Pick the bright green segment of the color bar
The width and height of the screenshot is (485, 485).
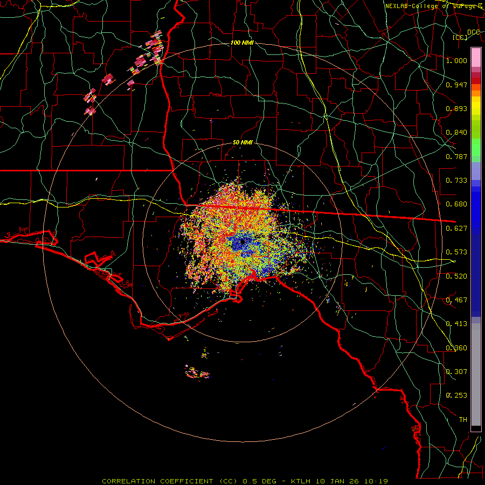[x=476, y=147]
